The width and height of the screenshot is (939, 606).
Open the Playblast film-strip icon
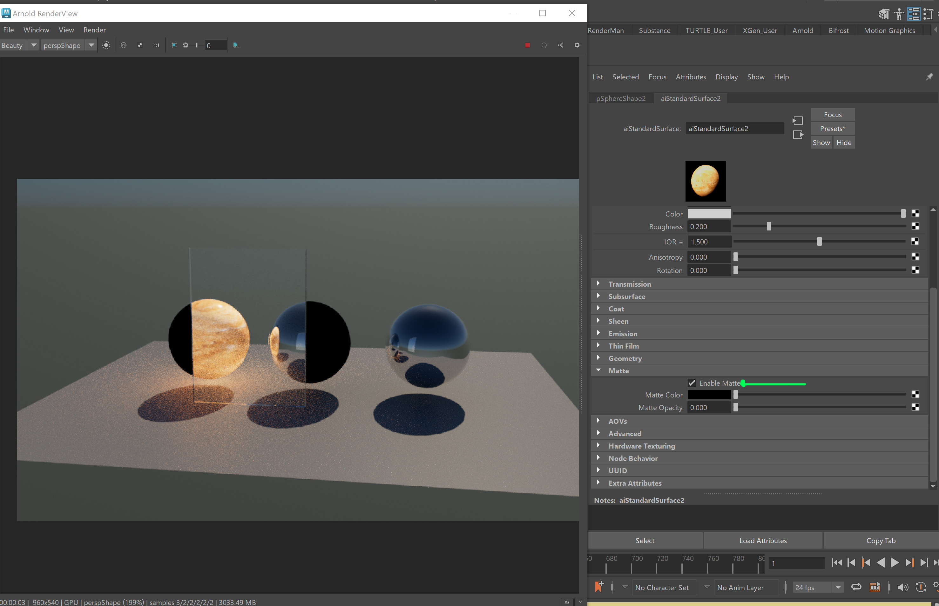pos(875,587)
